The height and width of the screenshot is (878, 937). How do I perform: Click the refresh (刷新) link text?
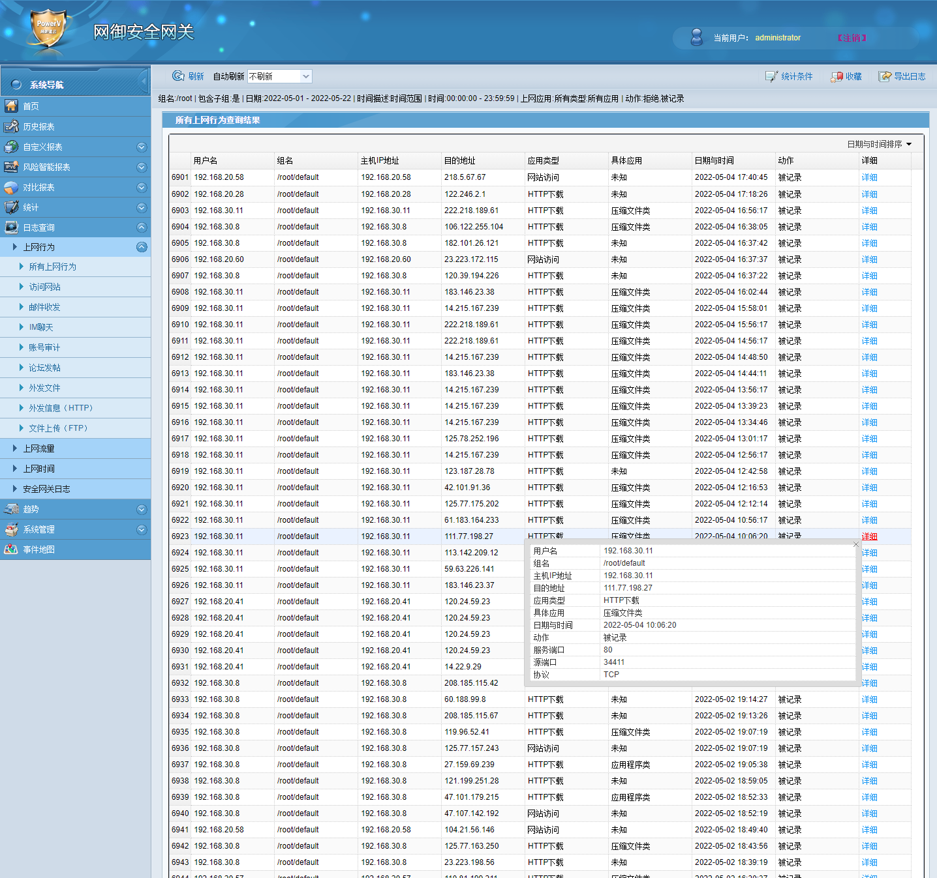[196, 76]
